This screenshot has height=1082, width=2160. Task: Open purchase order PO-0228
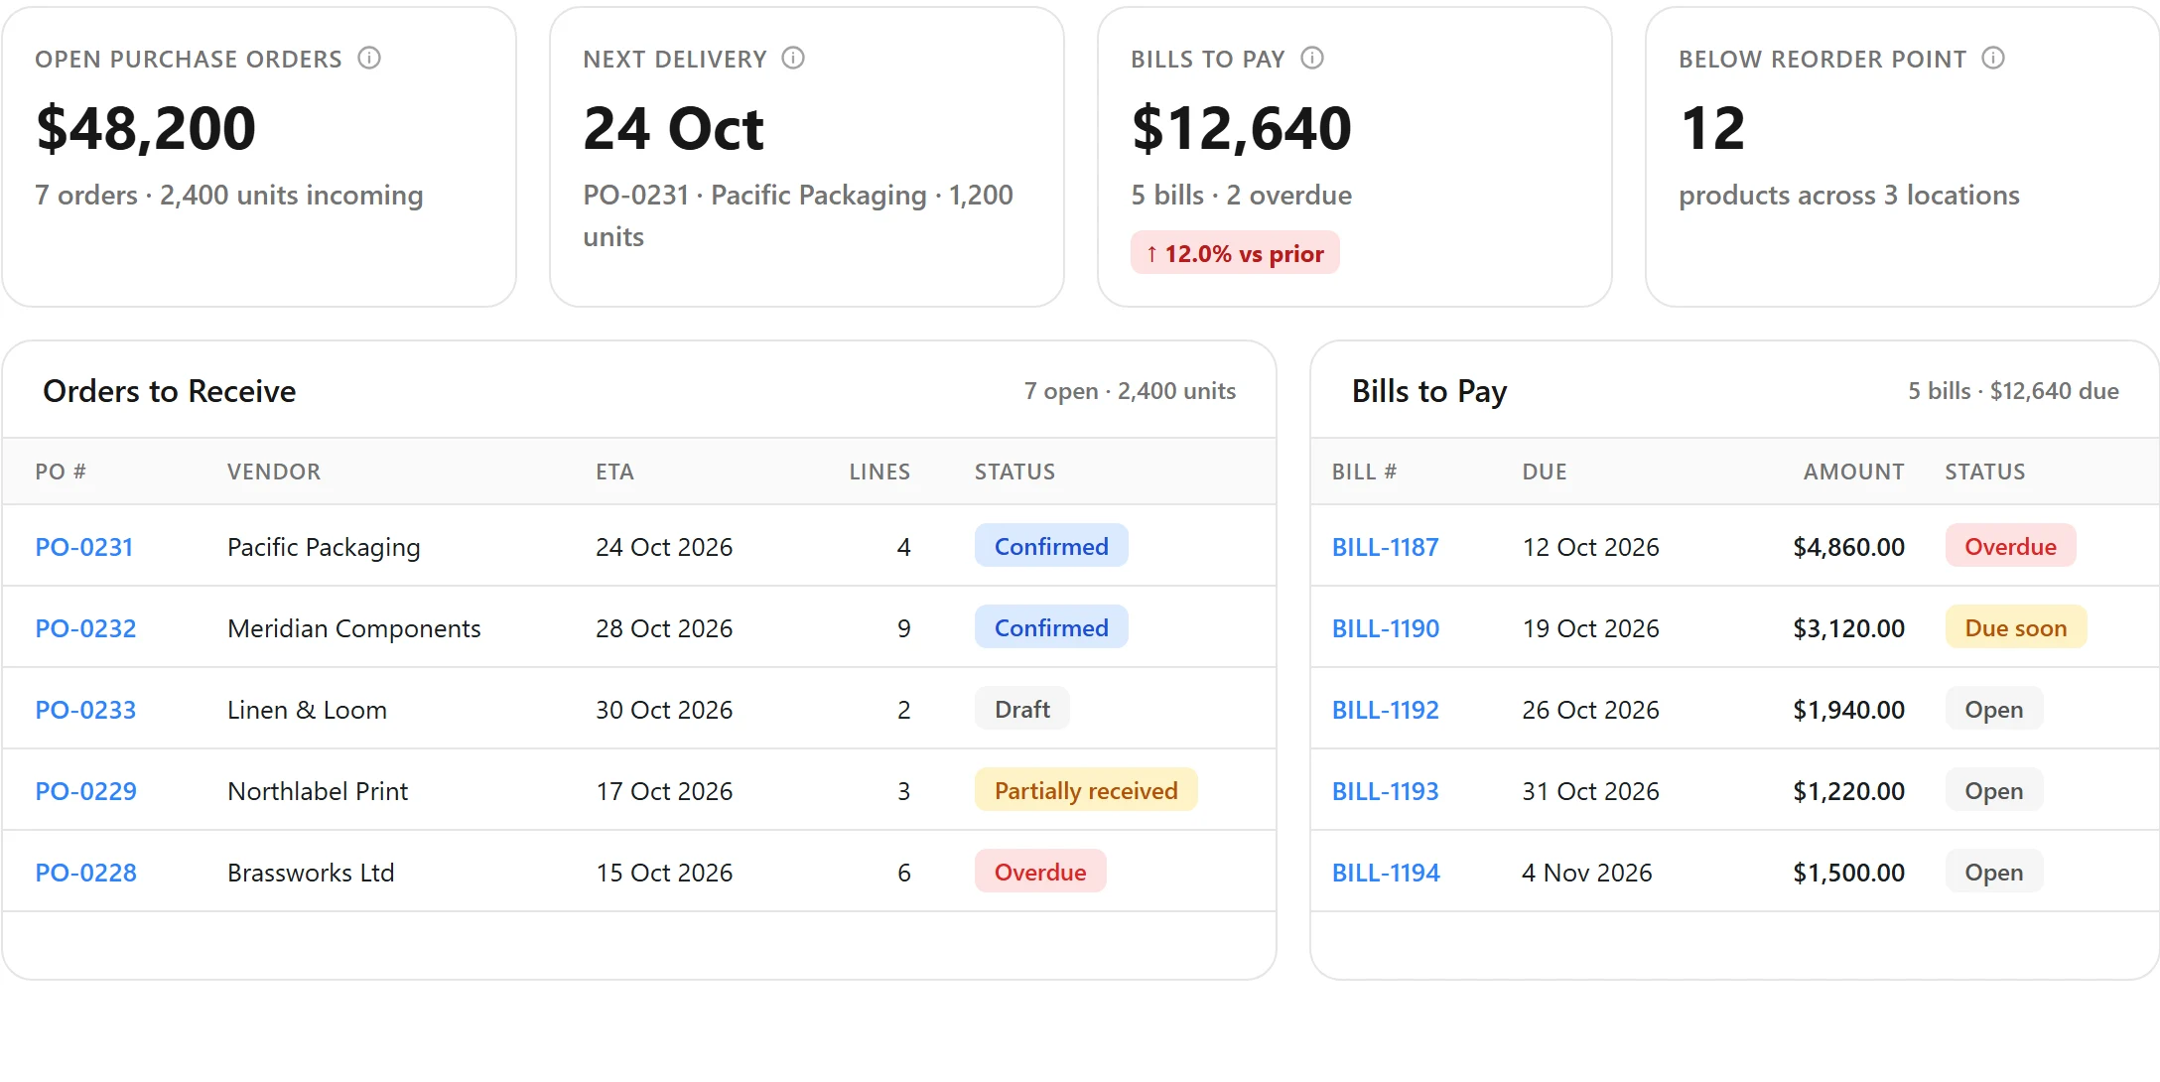point(85,873)
